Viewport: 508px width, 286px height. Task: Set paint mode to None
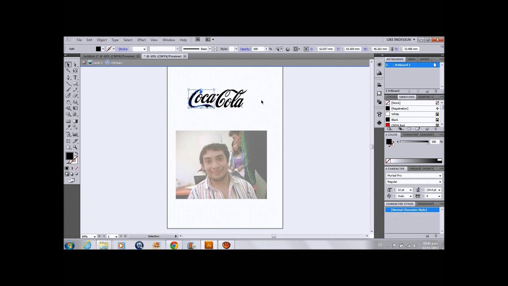tap(76, 168)
